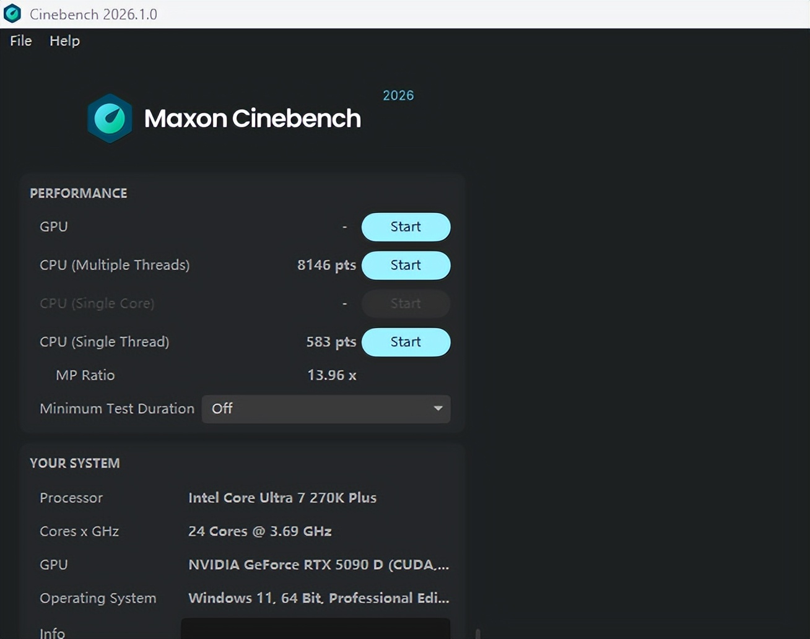Click the 2026 version label beside logo
This screenshot has height=639, width=810.
(x=398, y=95)
